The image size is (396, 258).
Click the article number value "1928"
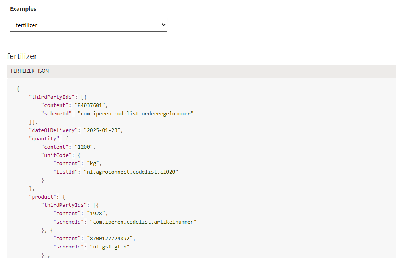tap(97, 213)
